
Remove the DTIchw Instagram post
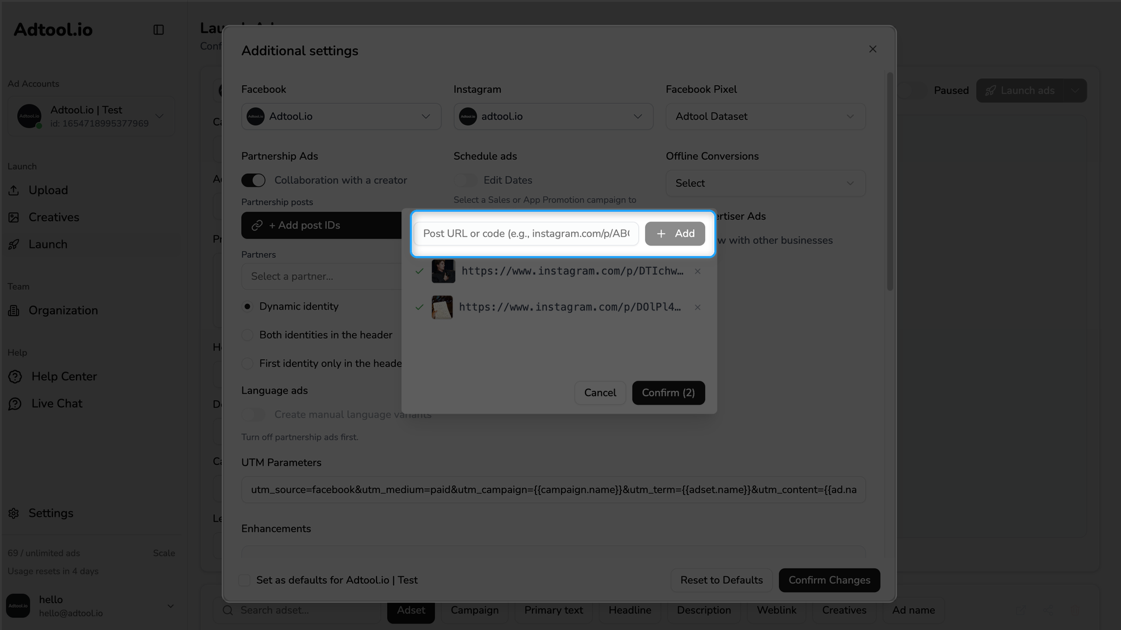pyautogui.click(x=698, y=271)
